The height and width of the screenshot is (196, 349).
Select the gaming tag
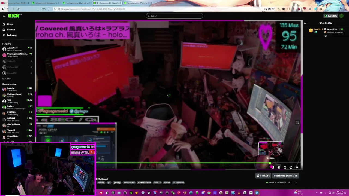117,183
